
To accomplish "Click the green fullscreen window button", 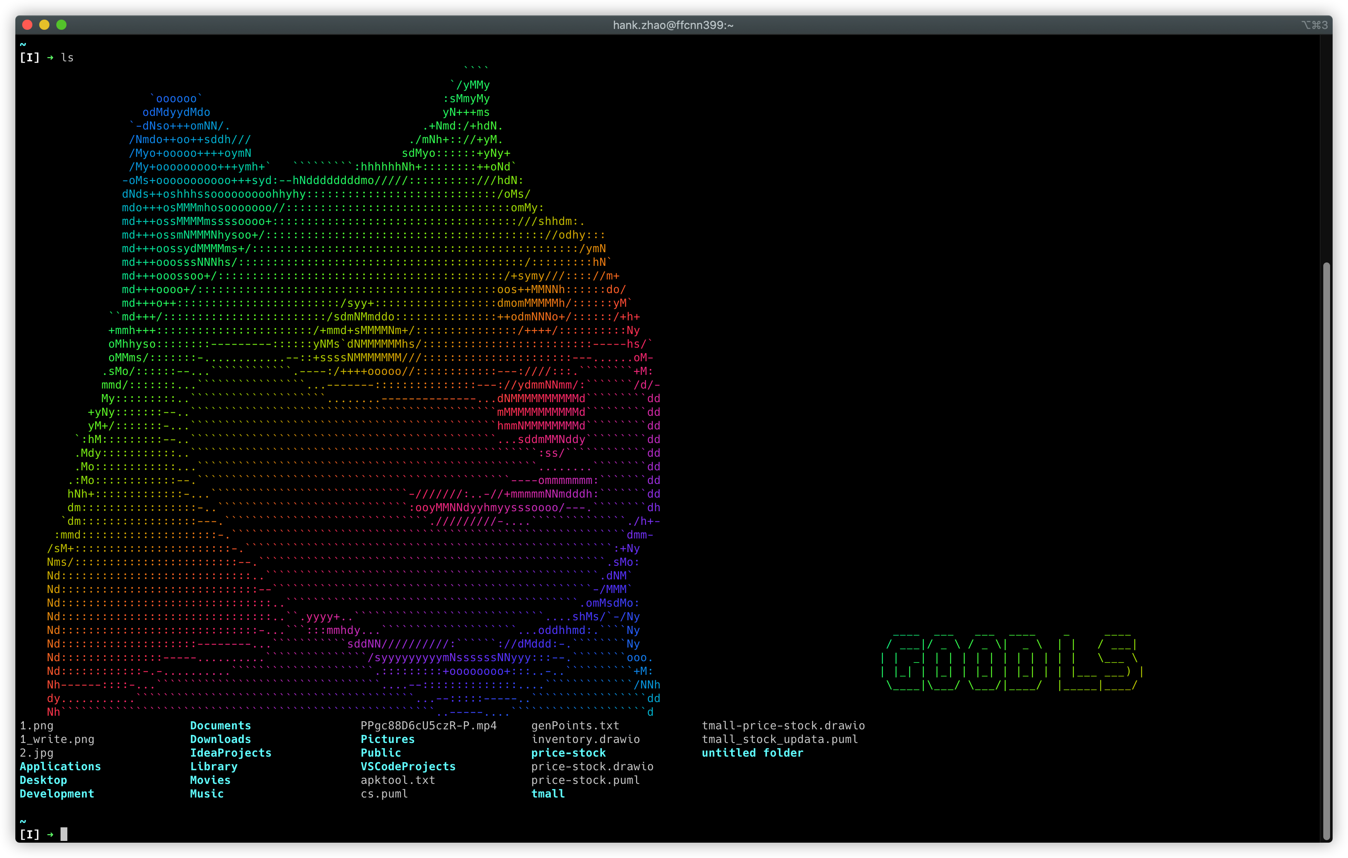I will click(61, 25).
